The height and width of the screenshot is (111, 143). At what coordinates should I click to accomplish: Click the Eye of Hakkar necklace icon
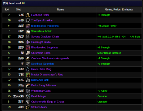click(28, 20)
